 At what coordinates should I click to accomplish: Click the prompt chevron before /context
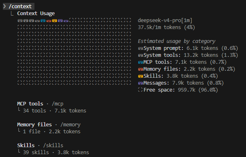point(5,7)
